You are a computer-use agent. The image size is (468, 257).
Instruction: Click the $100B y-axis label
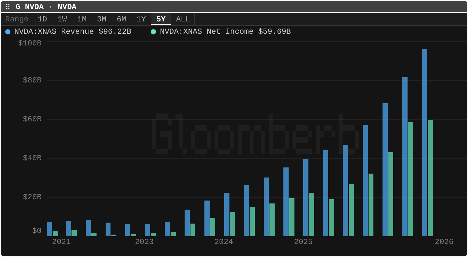[x=30, y=43]
